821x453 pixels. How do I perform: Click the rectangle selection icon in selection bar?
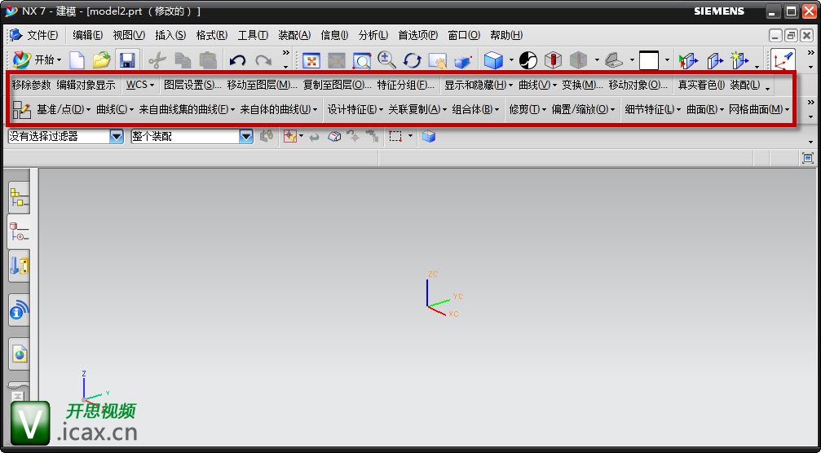click(x=396, y=137)
